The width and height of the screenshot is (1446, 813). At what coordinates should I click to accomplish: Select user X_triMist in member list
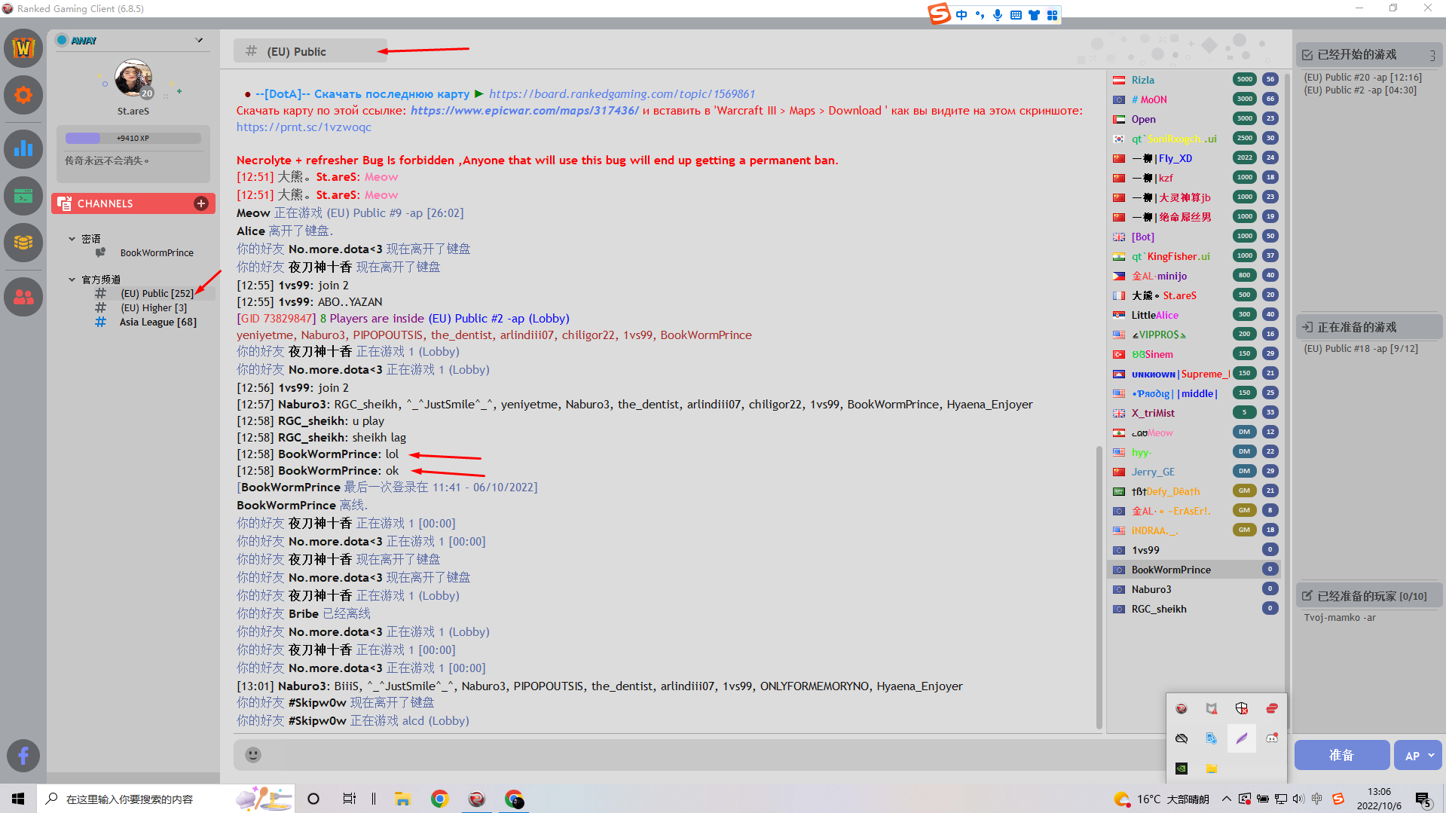1195,413
